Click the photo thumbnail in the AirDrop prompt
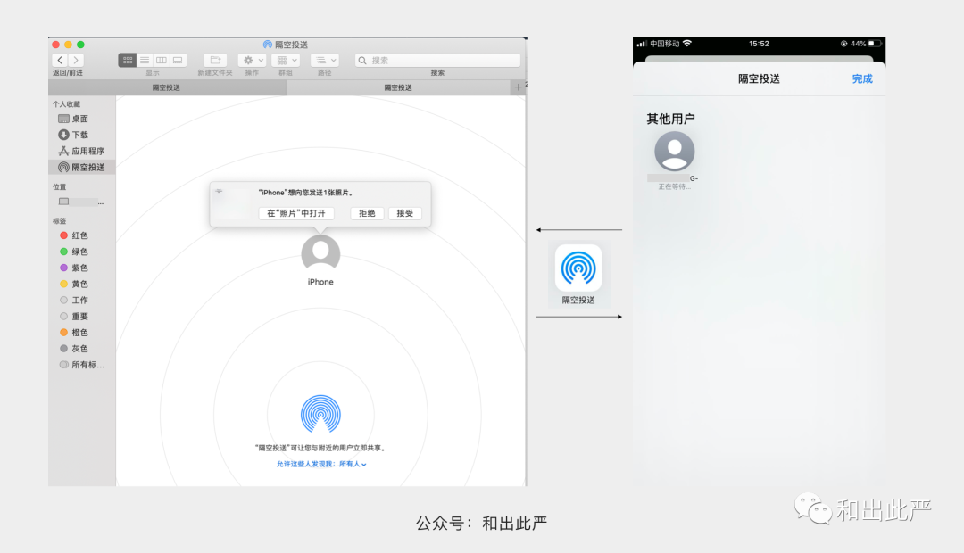The image size is (964, 553). pyautogui.click(x=232, y=203)
